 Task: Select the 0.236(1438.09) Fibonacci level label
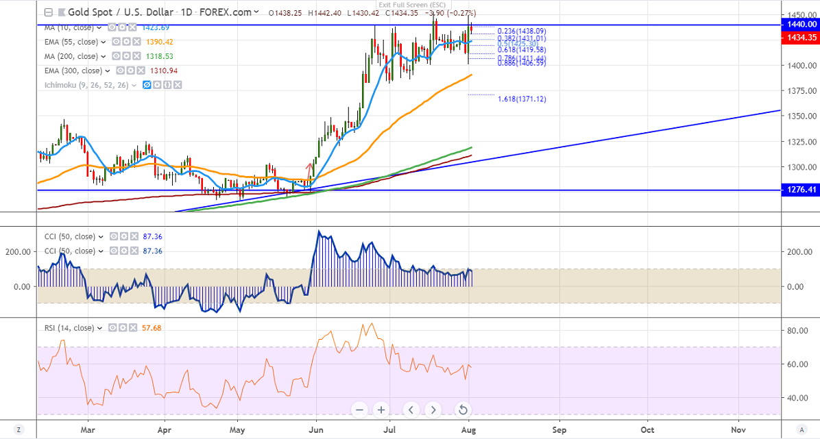[522, 32]
